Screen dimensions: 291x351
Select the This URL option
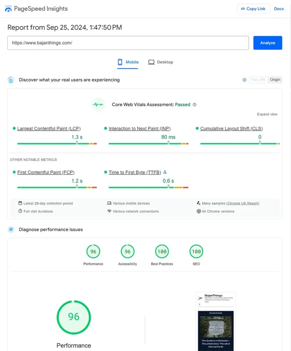258,80
